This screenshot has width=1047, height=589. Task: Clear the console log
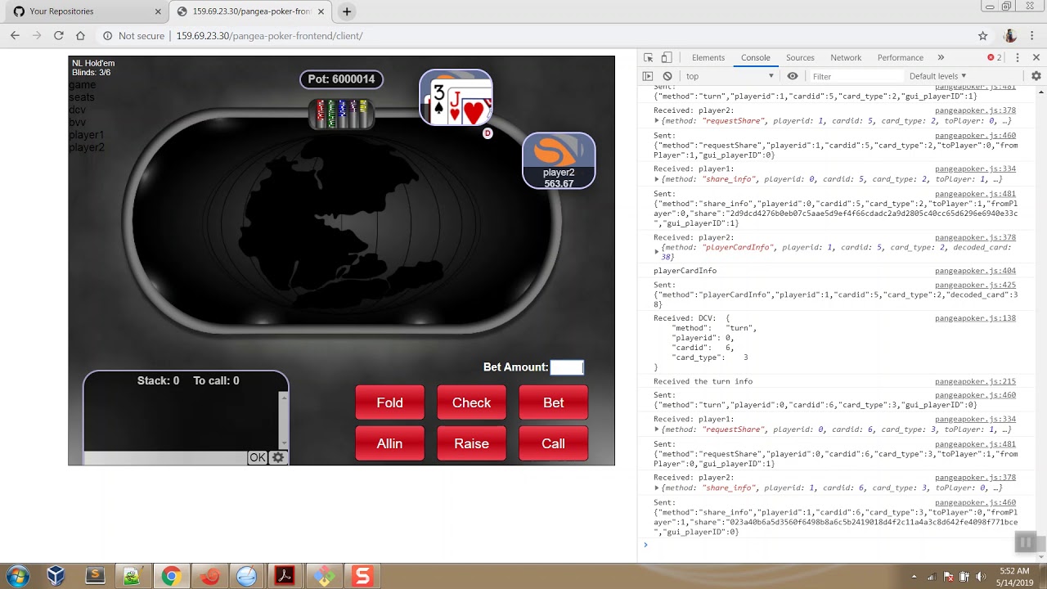pyautogui.click(x=667, y=76)
